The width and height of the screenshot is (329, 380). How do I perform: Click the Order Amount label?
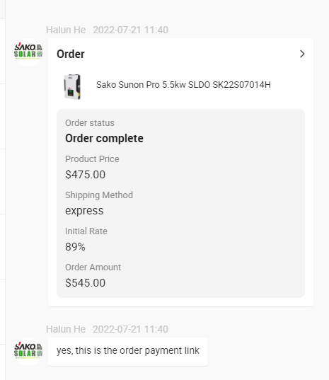point(93,267)
